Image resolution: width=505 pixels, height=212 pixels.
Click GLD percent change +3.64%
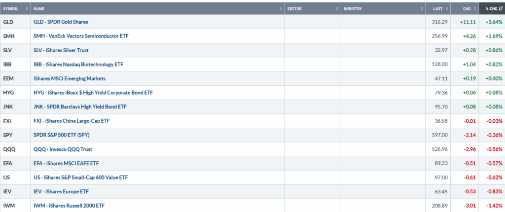494,22
